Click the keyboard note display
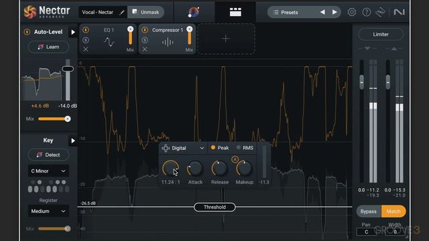This screenshot has height=241, width=429. (x=48, y=186)
